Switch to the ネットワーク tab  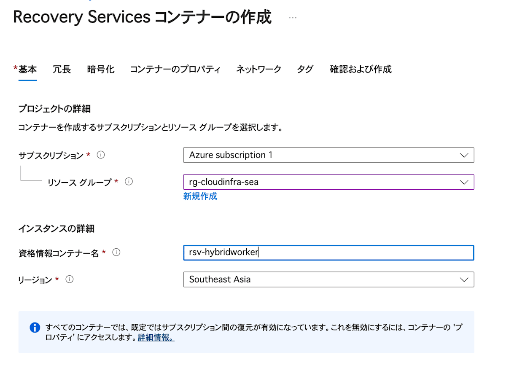[x=258, y=70]
